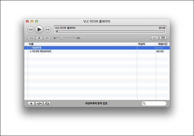Click the playback position progress bar
Screen dimensions: 194x136
tap(110, 31)
